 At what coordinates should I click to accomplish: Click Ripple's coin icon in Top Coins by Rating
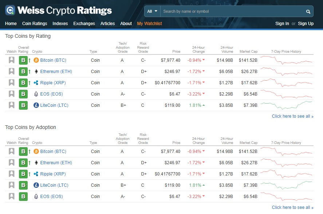[36, 83]
